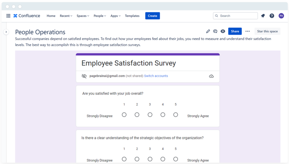Open the page comments icon

pos(215,31)
